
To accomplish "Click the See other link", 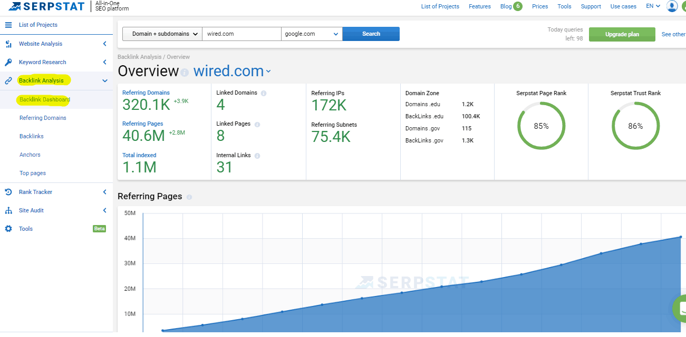I will 673,34.
